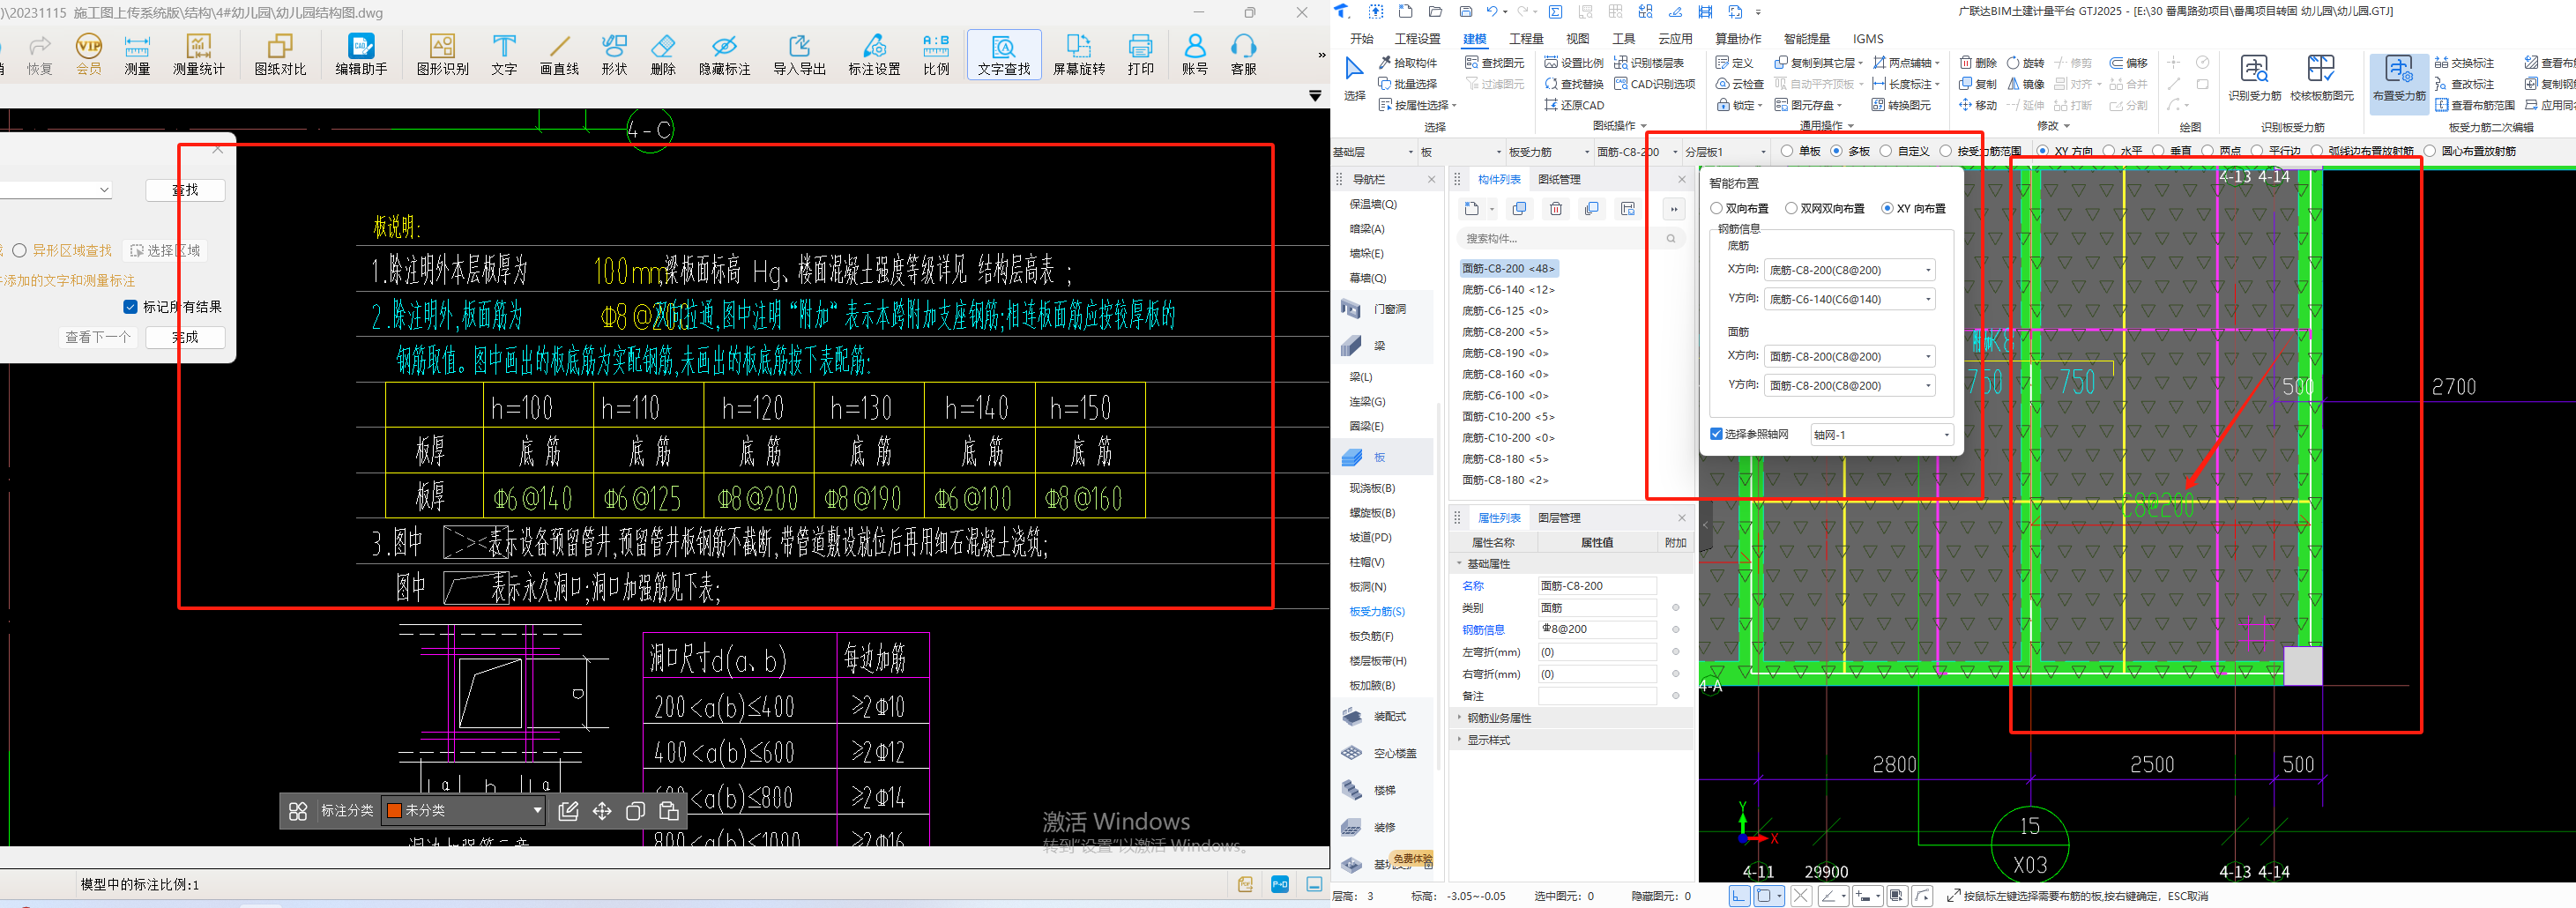The height and width of the screenshot is (908, 2576).
Task: Open the 云应用 ribbon tab
Action: coord(1675,39)
